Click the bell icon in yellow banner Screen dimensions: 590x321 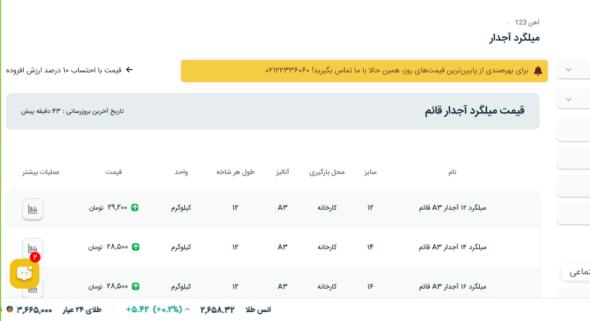pos(538,71)
